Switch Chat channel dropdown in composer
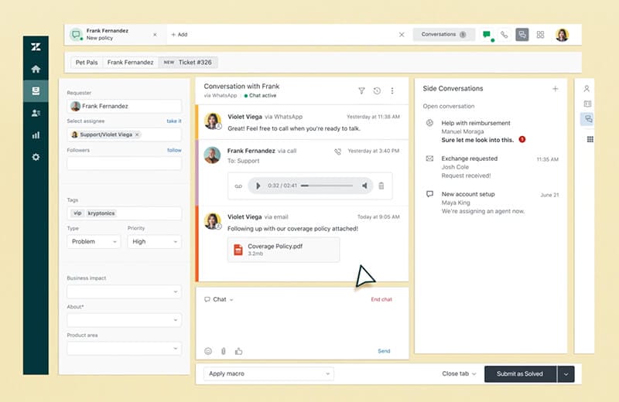This screenshot has width=619, height=402. pos(219,299)
